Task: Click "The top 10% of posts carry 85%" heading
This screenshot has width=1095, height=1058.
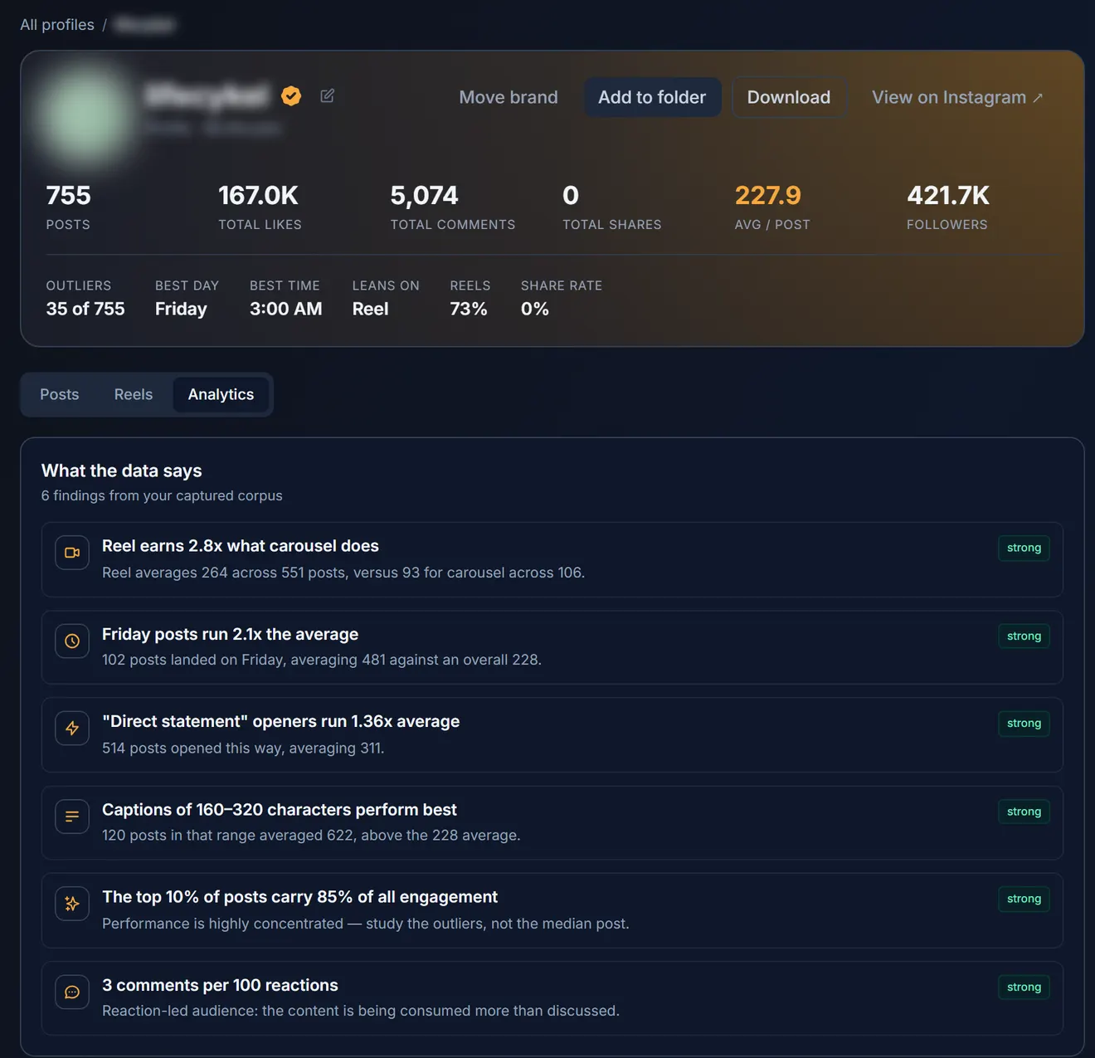Action: click(299, 897)
